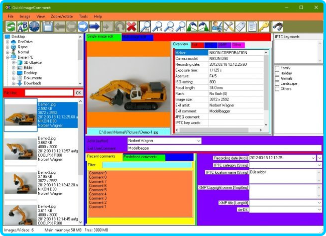
Task: Click the yellow key toolbar icon
Action: tap(264, 27)
